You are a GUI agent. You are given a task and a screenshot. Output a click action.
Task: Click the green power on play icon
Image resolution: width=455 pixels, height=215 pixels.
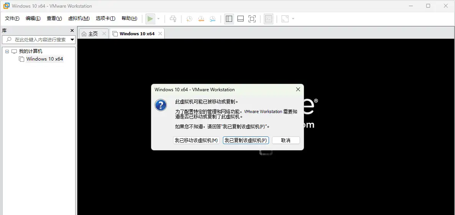point(150,19)
